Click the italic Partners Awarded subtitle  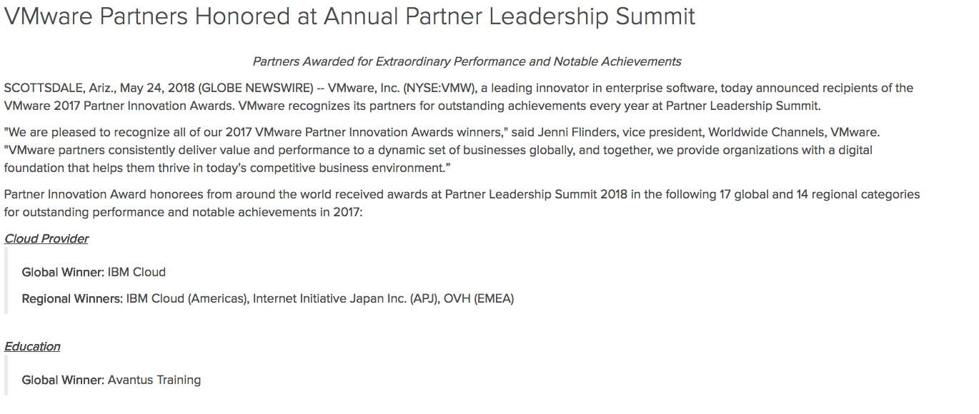point(467,61)
